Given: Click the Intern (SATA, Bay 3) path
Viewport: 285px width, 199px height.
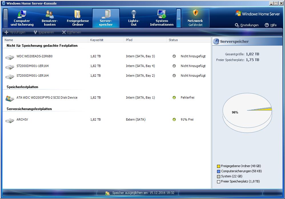Looking at the screenshot, I should (140, 56).
